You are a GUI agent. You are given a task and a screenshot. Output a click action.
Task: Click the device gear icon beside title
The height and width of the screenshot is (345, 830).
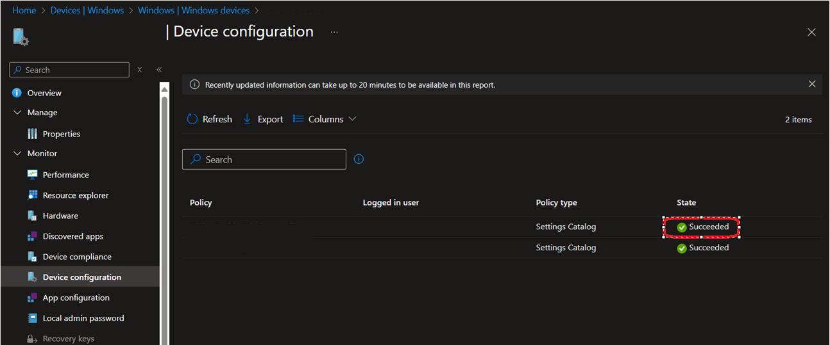(21, 37)
